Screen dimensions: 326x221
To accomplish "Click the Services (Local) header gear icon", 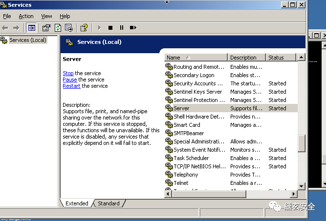I will pyautogui.click(x=69, y=42).
